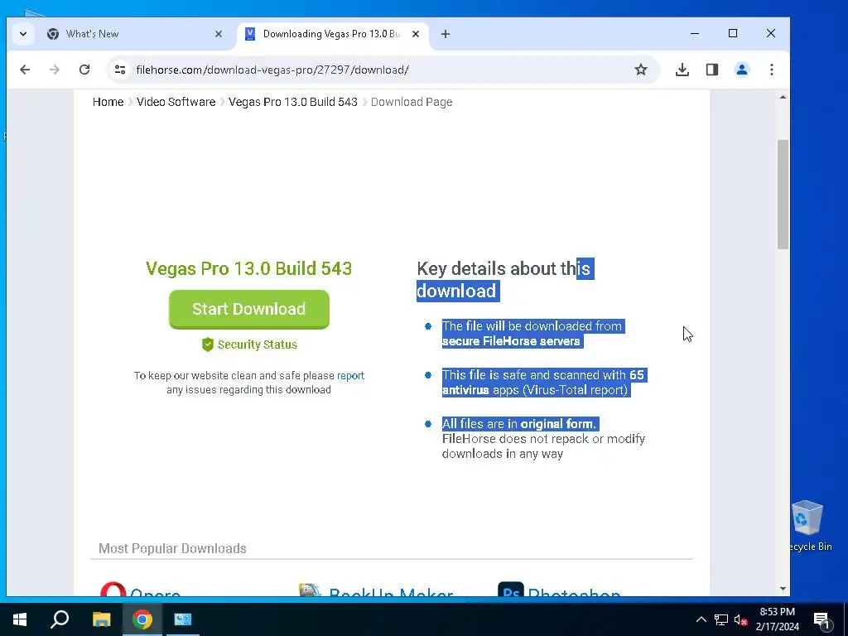Click the scrollbar up arrow

point(783,98)
